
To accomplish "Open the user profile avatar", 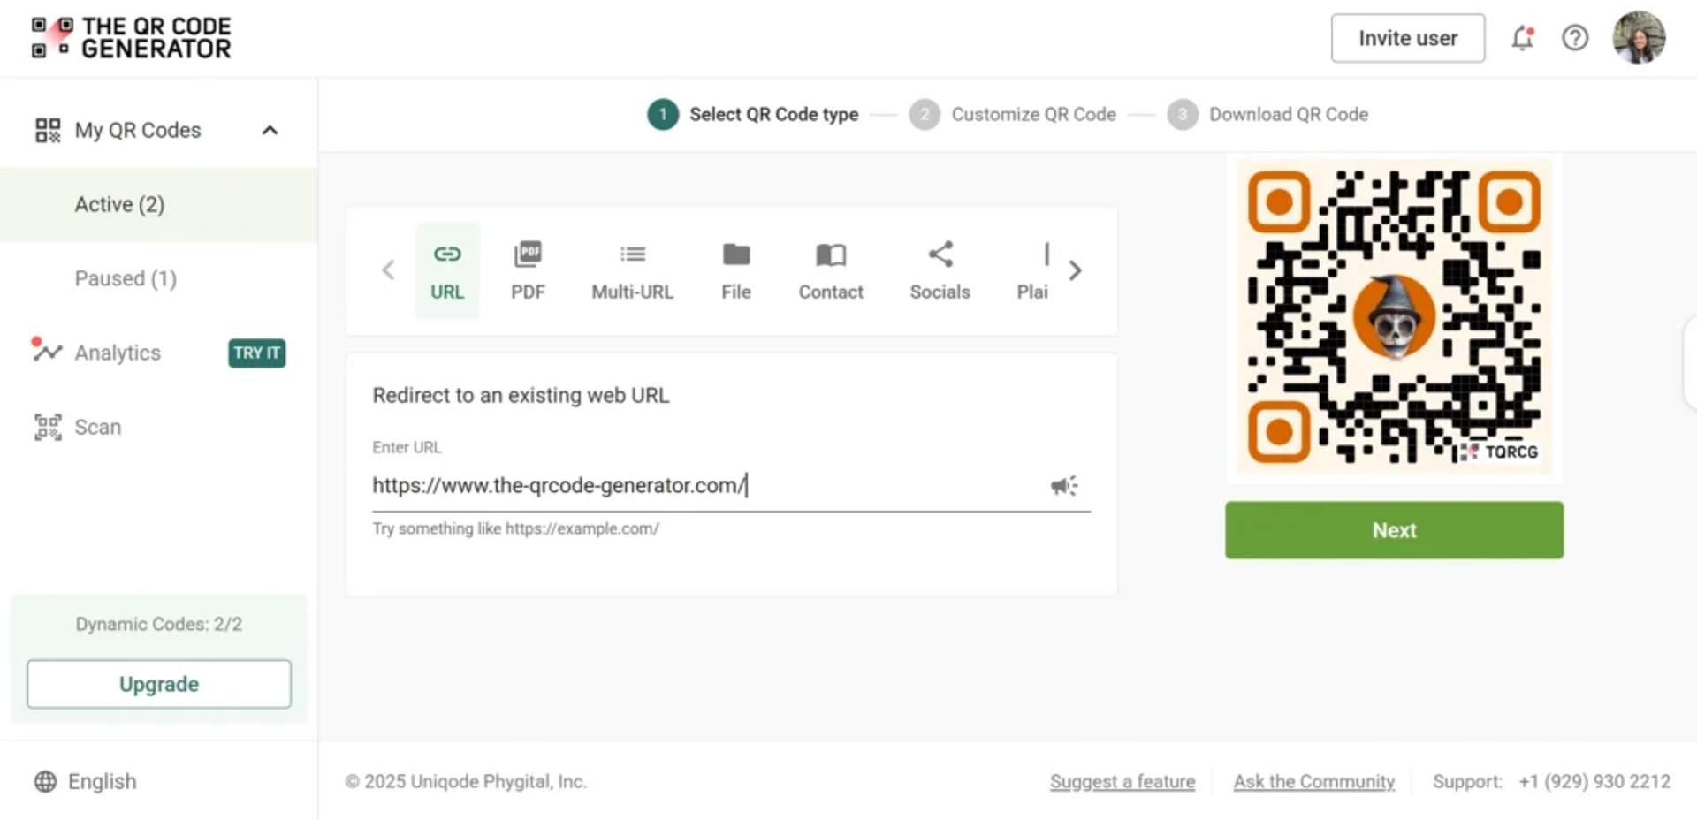I will coord(1639,38).
